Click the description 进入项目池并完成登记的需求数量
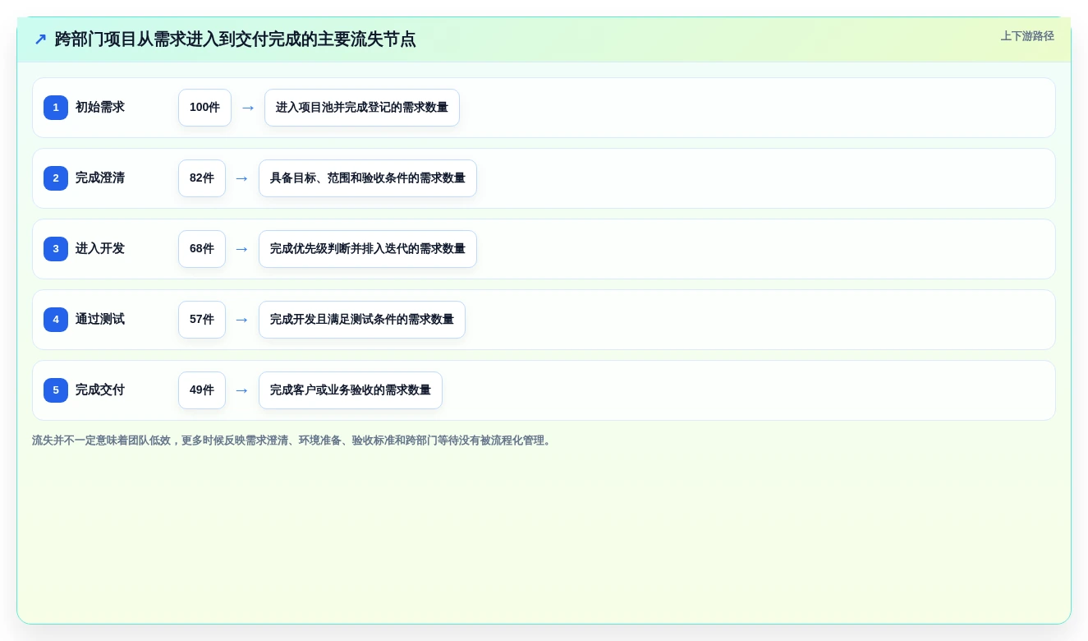Image resolution: width=1088 pixels, height=641 pixels. pos(362,108)
